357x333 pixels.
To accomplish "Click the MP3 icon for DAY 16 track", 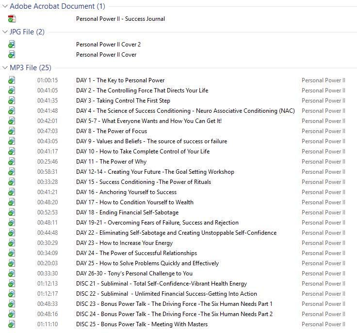I will coord(12,192).
